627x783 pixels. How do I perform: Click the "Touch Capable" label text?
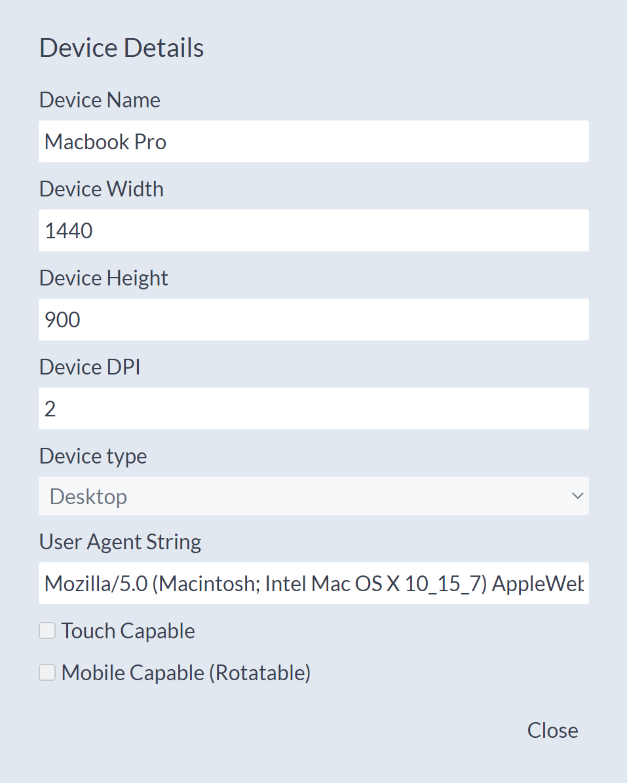point(128,631)
